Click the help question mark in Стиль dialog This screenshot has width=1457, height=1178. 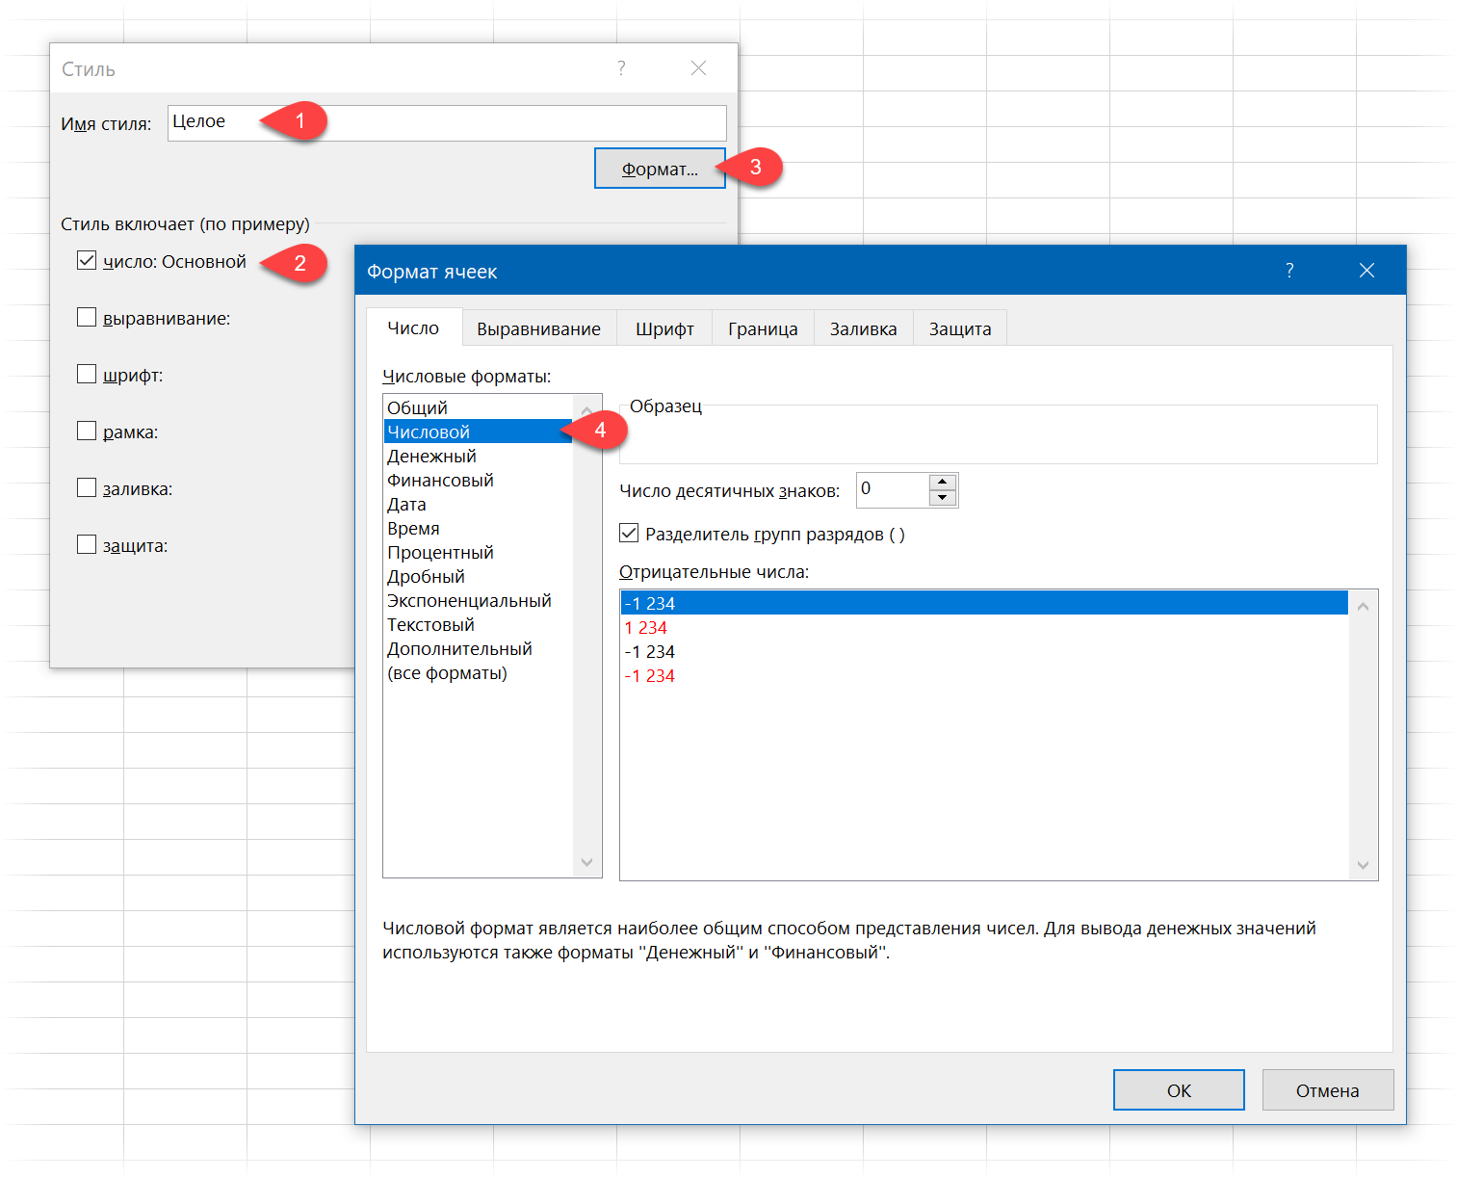pos(621,67)
